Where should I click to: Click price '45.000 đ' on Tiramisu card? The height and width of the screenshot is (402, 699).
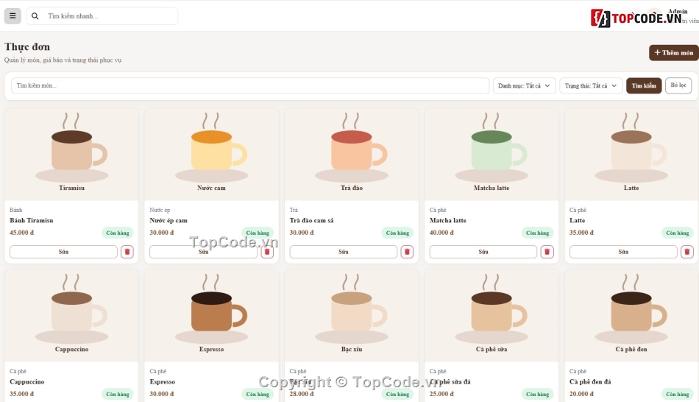point(22,233)
